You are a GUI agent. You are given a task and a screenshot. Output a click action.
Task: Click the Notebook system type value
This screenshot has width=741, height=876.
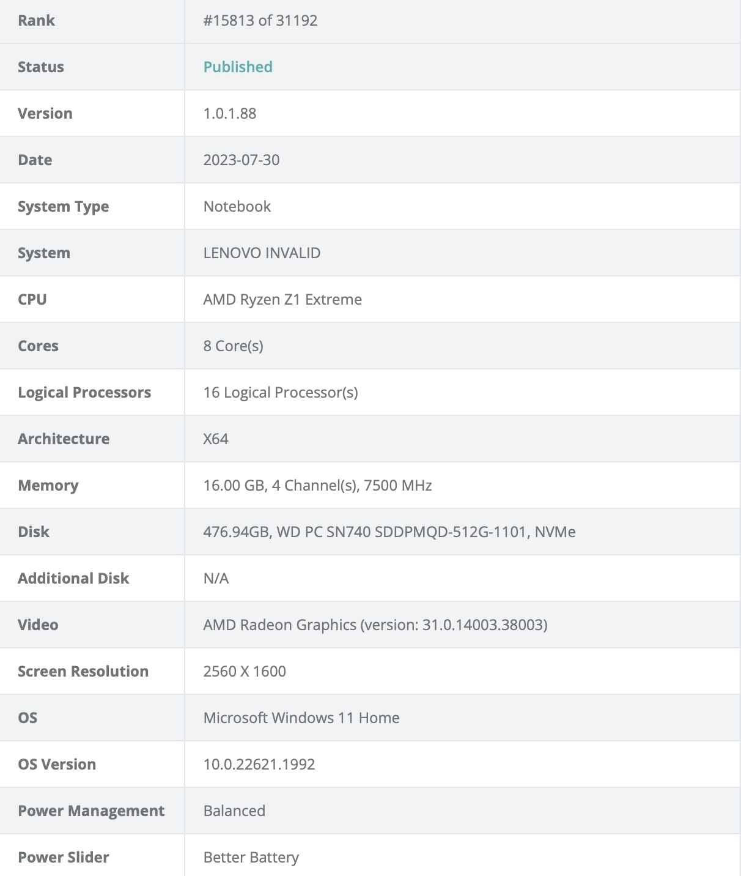coord(237,206)
